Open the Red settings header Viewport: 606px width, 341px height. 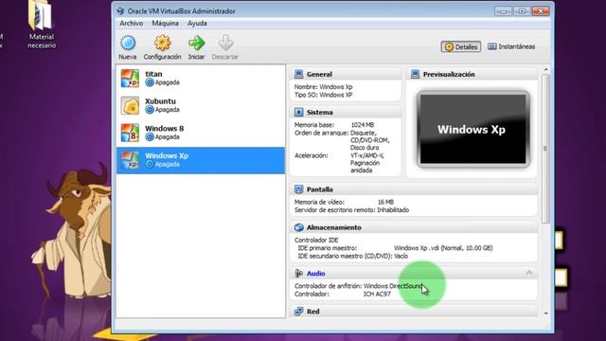coord(313,312)
